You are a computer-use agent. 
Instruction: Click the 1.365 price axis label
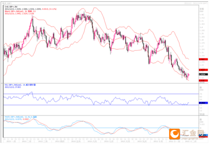(202, 49)
